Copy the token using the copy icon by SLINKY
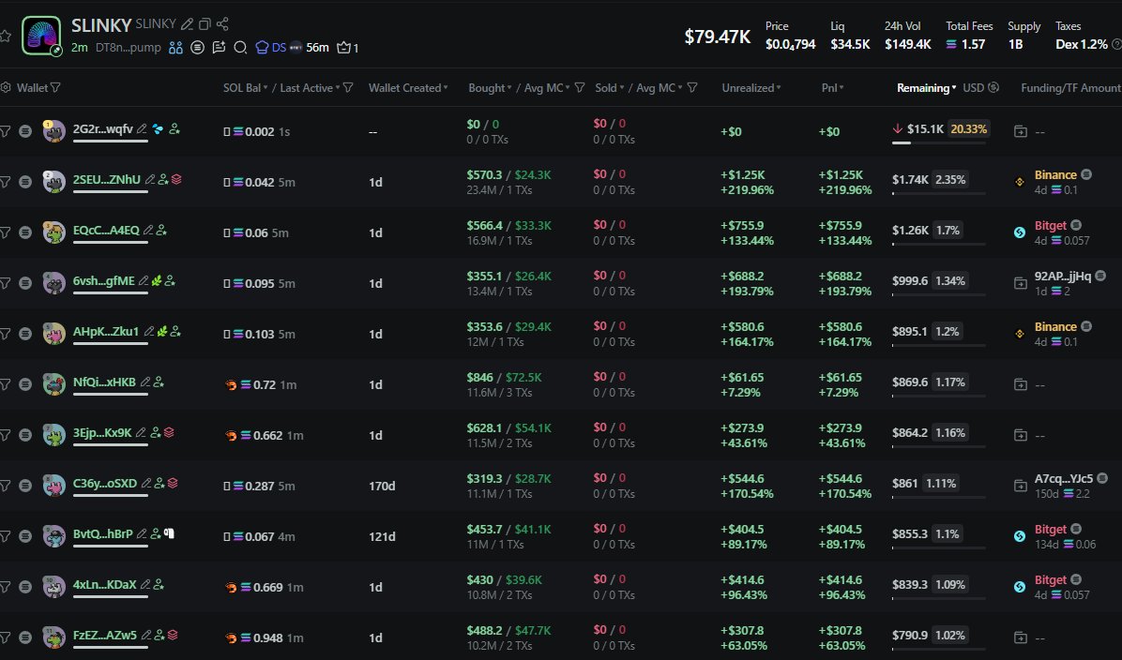Screen dimensions: 1122x660 point(205,24)
